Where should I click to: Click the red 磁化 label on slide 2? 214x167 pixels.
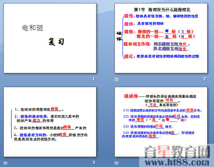[x=129, y=56]
